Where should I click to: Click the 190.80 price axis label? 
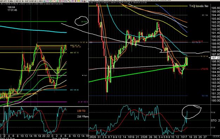215,36
